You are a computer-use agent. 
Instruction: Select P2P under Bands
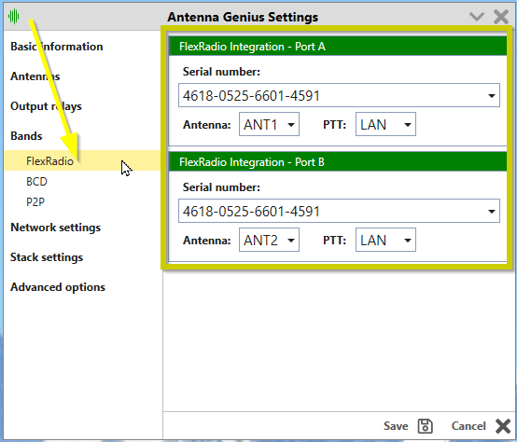tap(35, 202)
